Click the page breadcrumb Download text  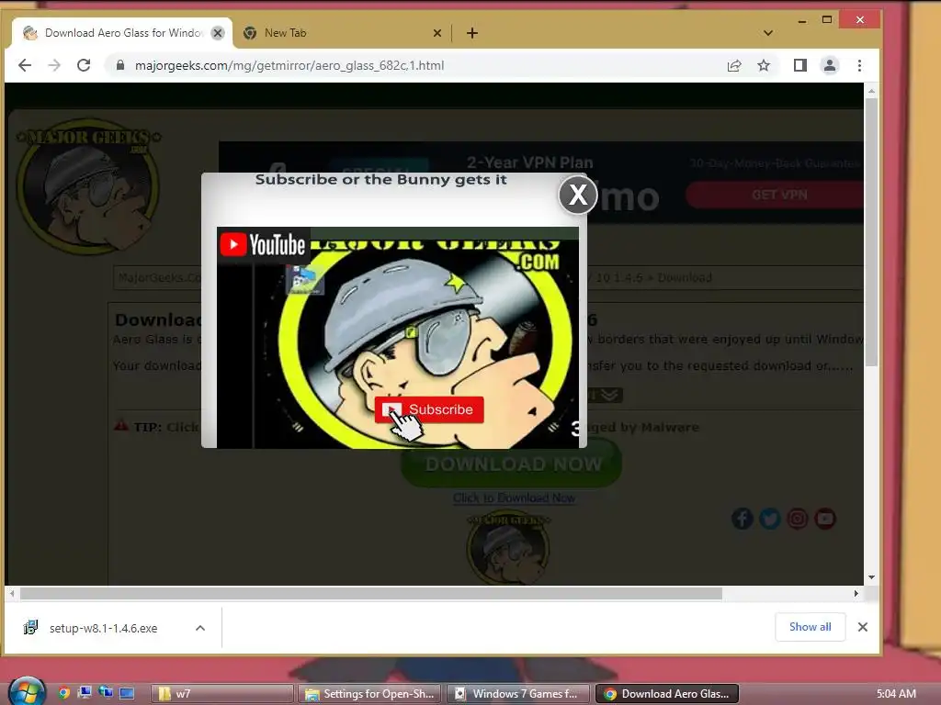pyautogui.click(x=684, y=277)
